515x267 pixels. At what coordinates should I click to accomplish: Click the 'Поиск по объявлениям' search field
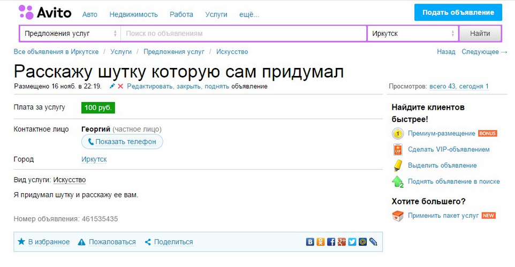coord(244,34)
